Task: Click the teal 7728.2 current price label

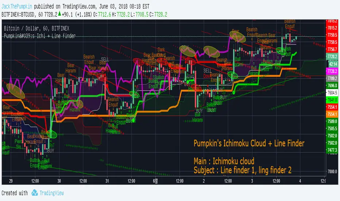Action: point(332,57)
